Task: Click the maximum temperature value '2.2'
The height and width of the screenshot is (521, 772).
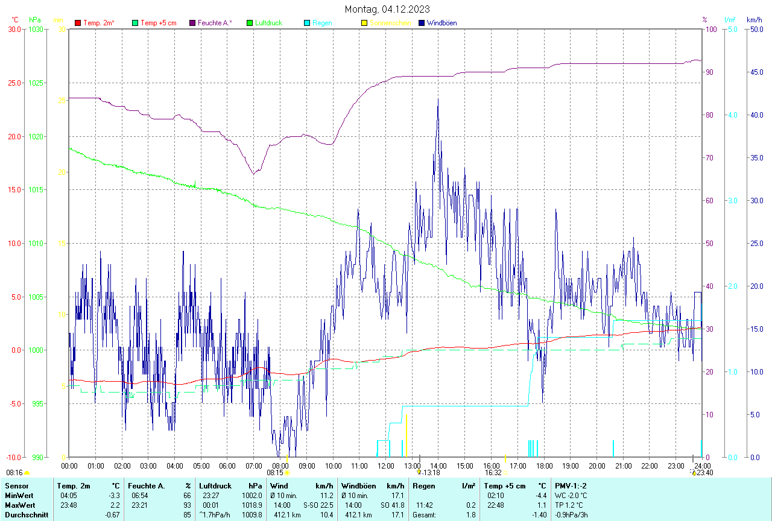Action: point(116,505)
